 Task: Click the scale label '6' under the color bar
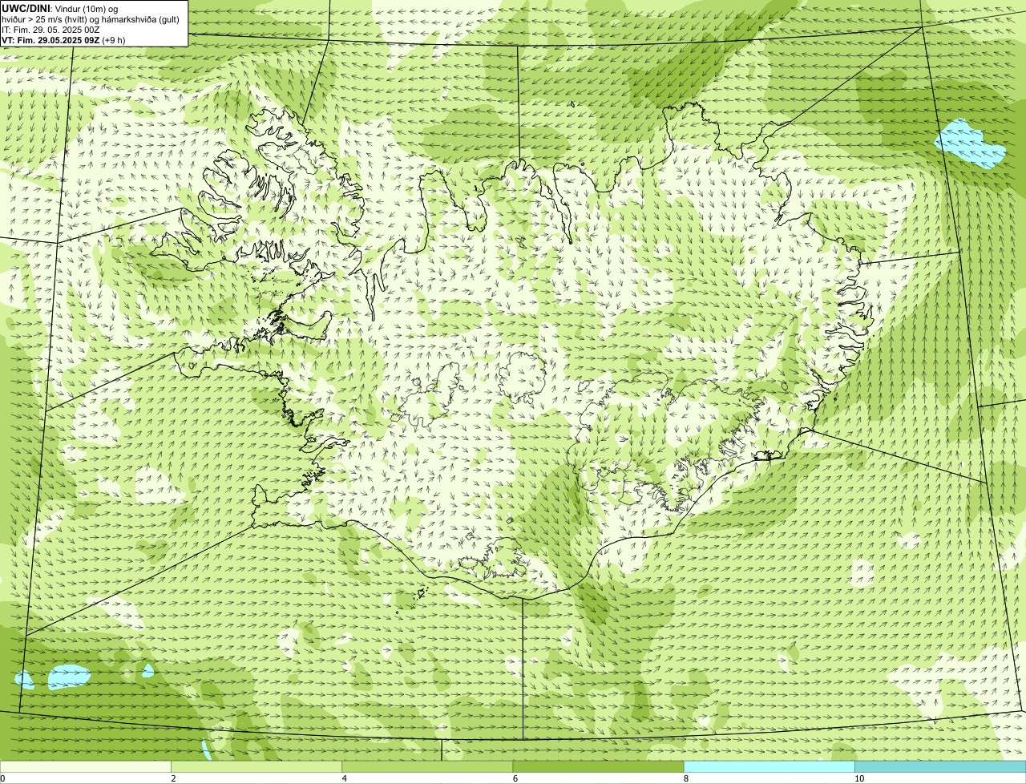pyautogui.click(x=515, y=778)
